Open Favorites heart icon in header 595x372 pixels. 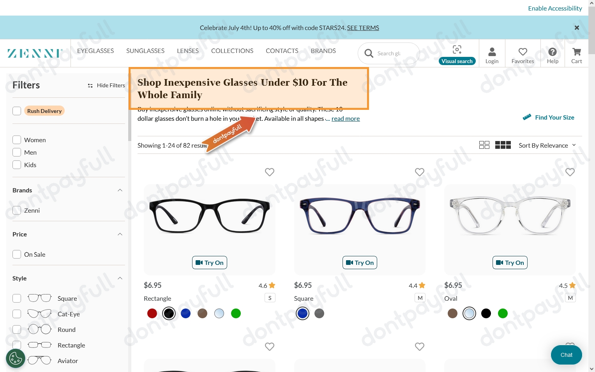(x=523, y=52)
